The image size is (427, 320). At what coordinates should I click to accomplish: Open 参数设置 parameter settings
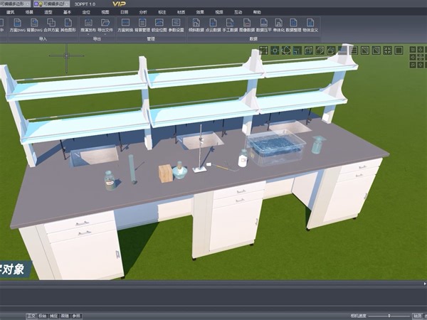pyautogui.click(x=176, y=25)
